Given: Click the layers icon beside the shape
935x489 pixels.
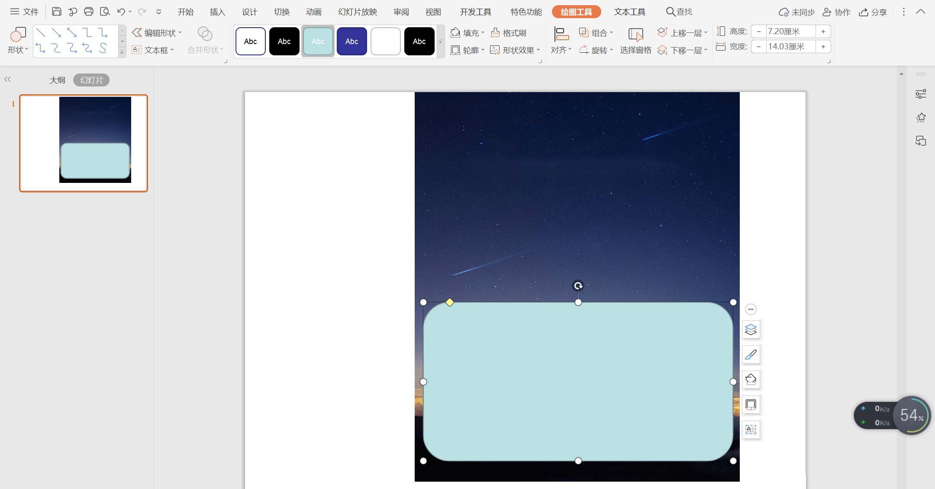Looking at the screenshot, I should 751,329.
